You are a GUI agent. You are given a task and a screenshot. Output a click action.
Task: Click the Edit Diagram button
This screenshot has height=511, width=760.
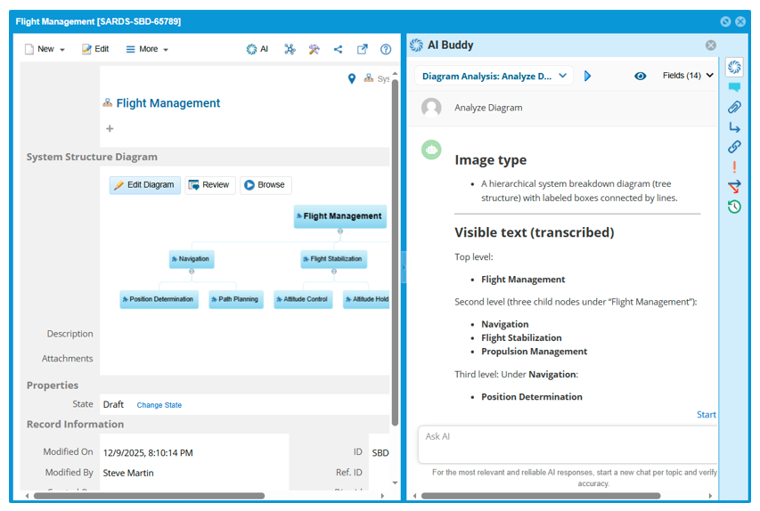pos(145,185)
